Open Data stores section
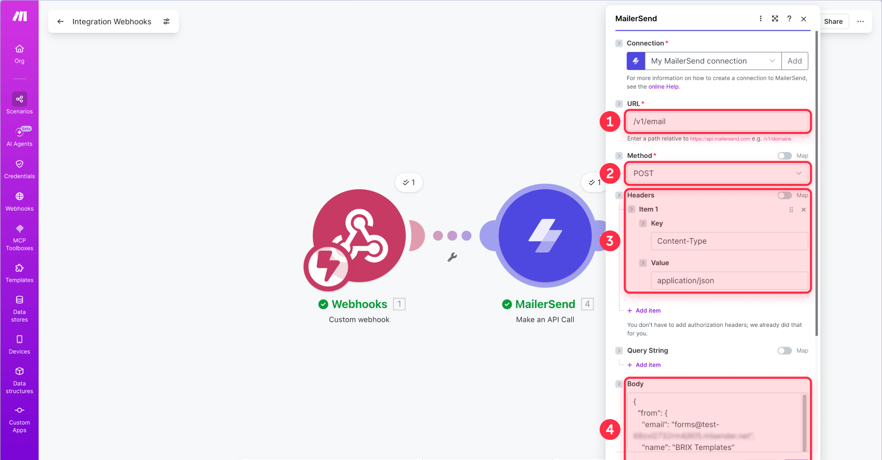This screenshot has width=882, height=460. tap(19, 309)
